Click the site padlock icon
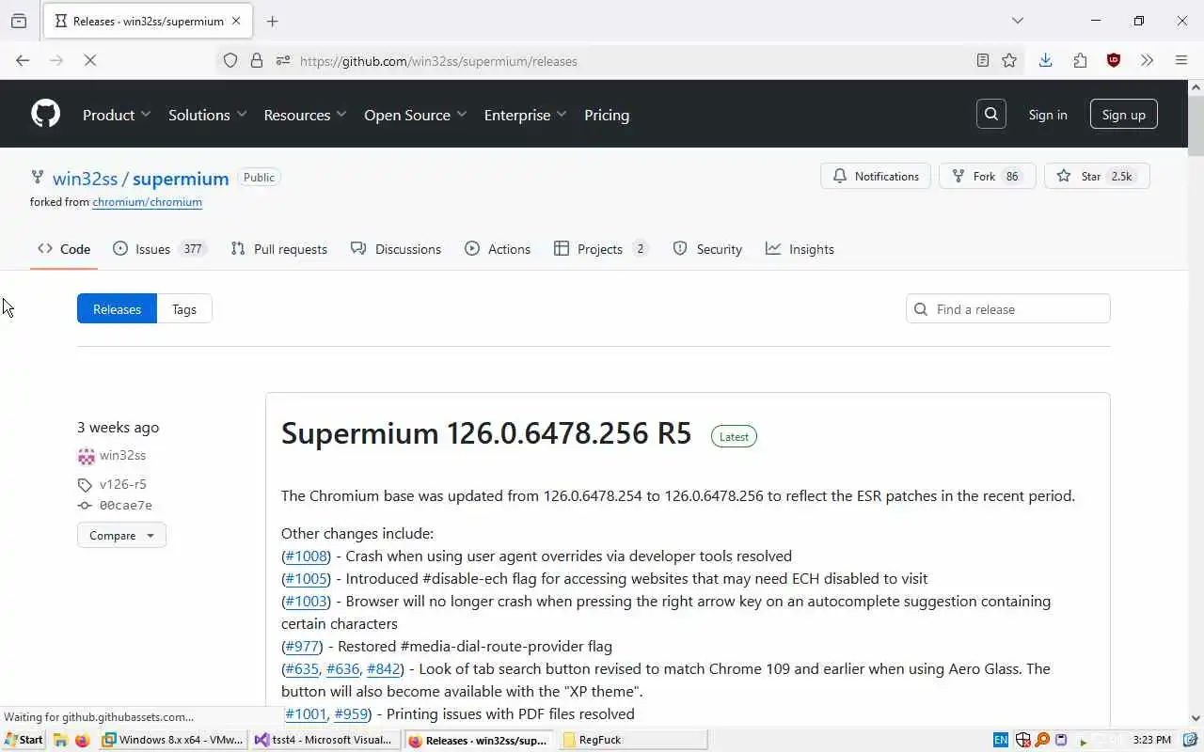Viewport: 1204px width, 752px height. point(256,61)
